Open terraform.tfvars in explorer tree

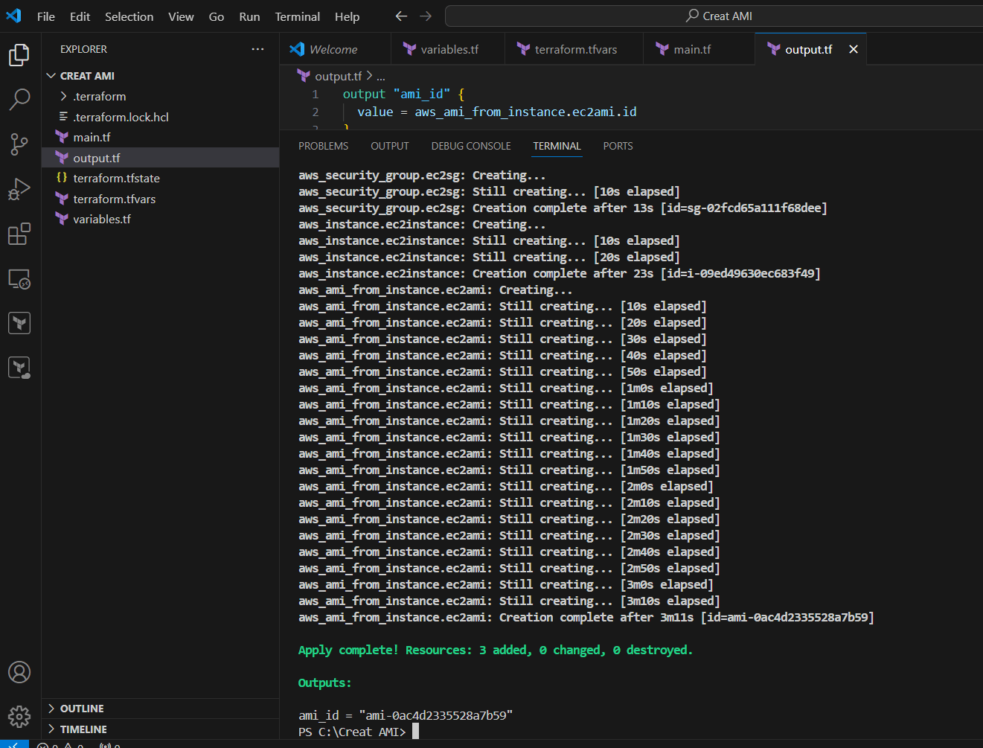click(160, 199)
